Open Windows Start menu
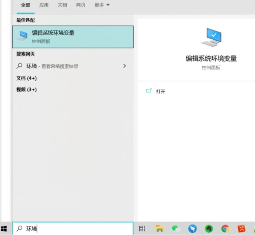255x235 pixels. (4, 228)
